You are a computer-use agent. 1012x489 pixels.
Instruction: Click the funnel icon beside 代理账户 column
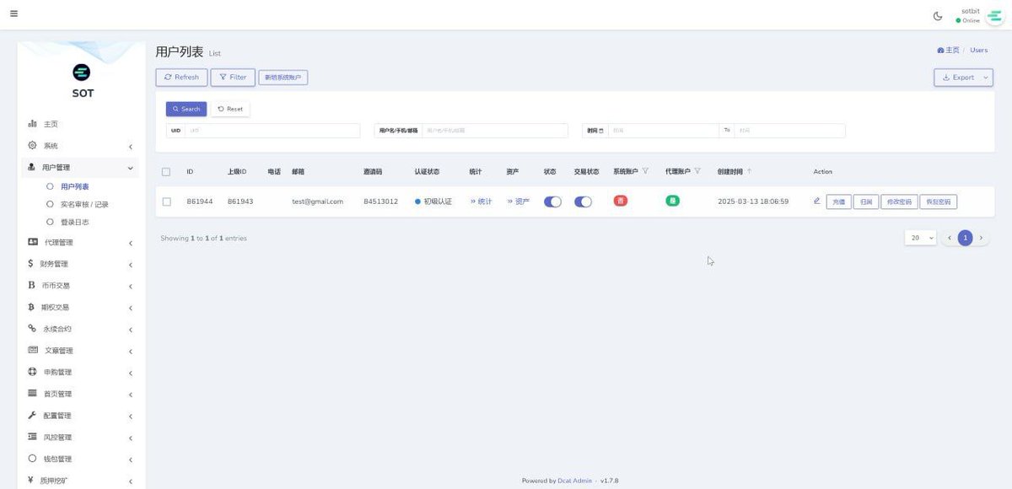(x=697, y=171)
